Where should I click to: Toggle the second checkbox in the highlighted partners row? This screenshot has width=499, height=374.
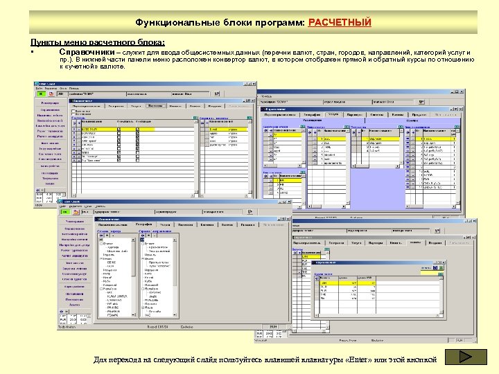[x=137, y=130]
